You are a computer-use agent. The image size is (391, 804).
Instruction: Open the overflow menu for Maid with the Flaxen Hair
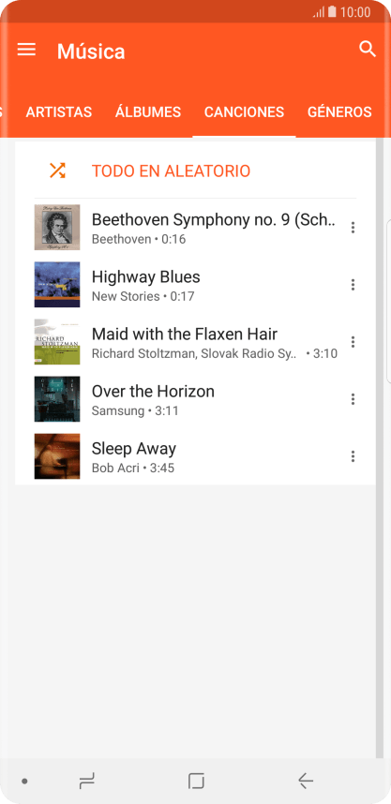point(353,341)
